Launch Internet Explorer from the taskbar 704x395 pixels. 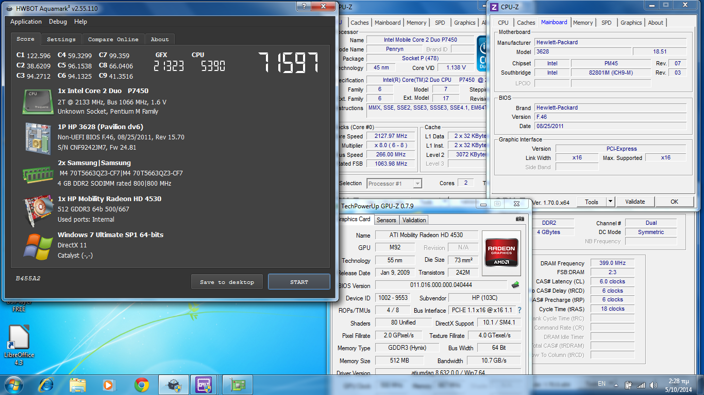[x=47, y=384]
